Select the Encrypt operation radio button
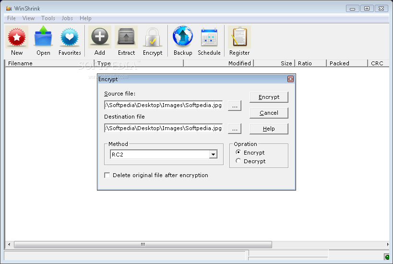The width and height of the screenshot is (393, 264). coord(238,152)
